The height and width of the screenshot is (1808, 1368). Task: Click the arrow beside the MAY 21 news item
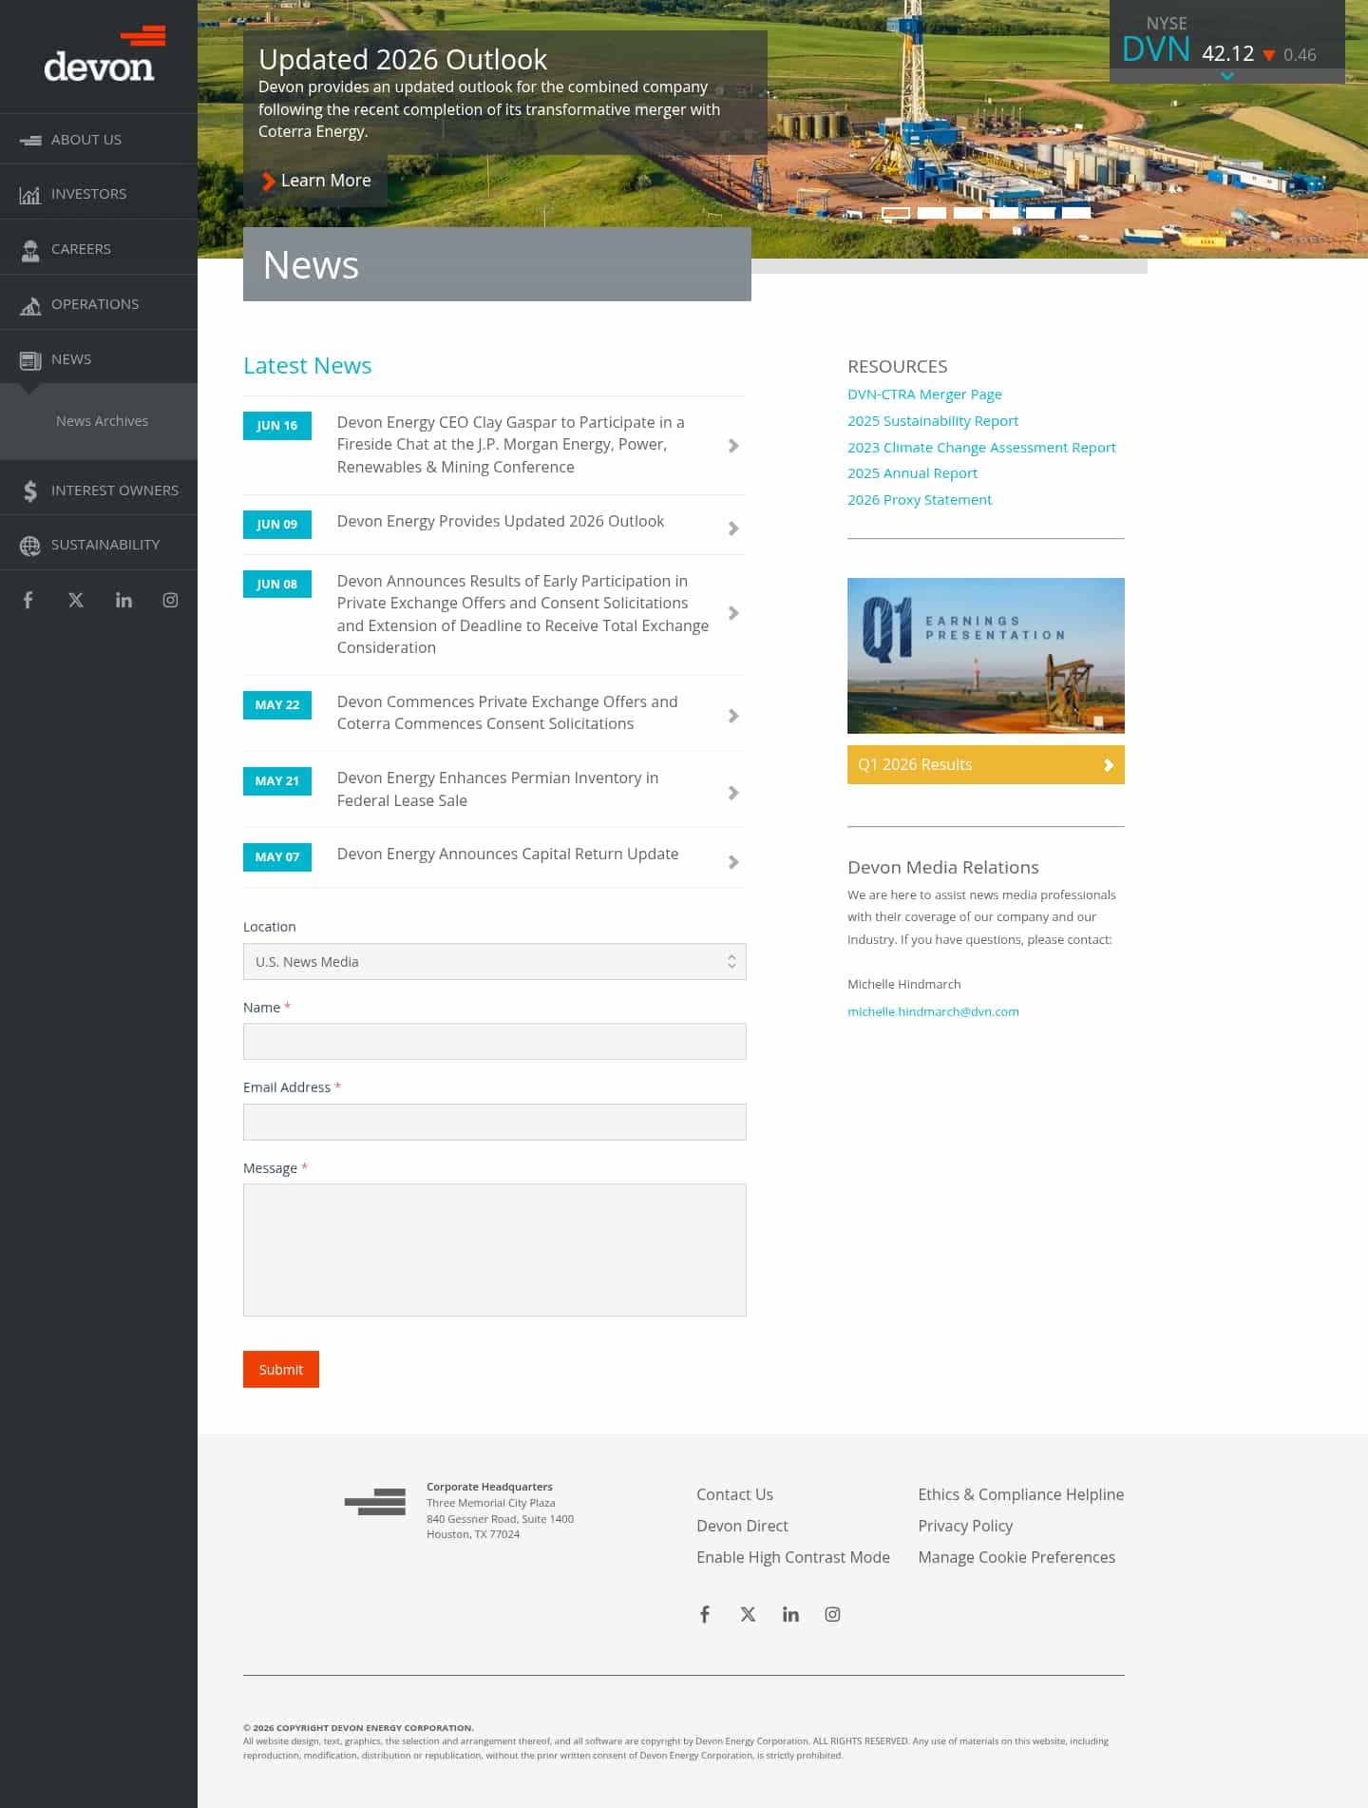pyautogui.click(x=733, y=793)
